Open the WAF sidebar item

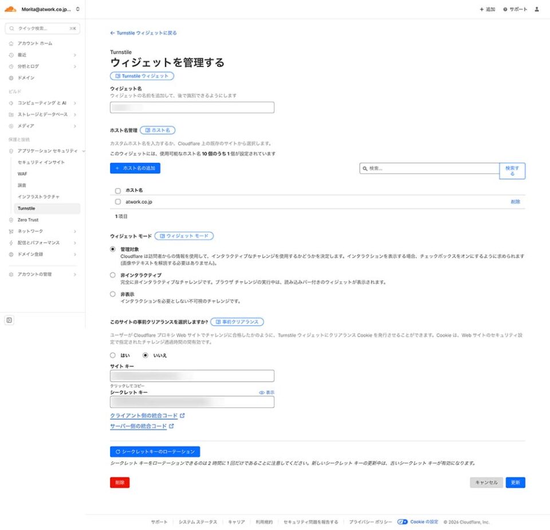pos(22,173)
